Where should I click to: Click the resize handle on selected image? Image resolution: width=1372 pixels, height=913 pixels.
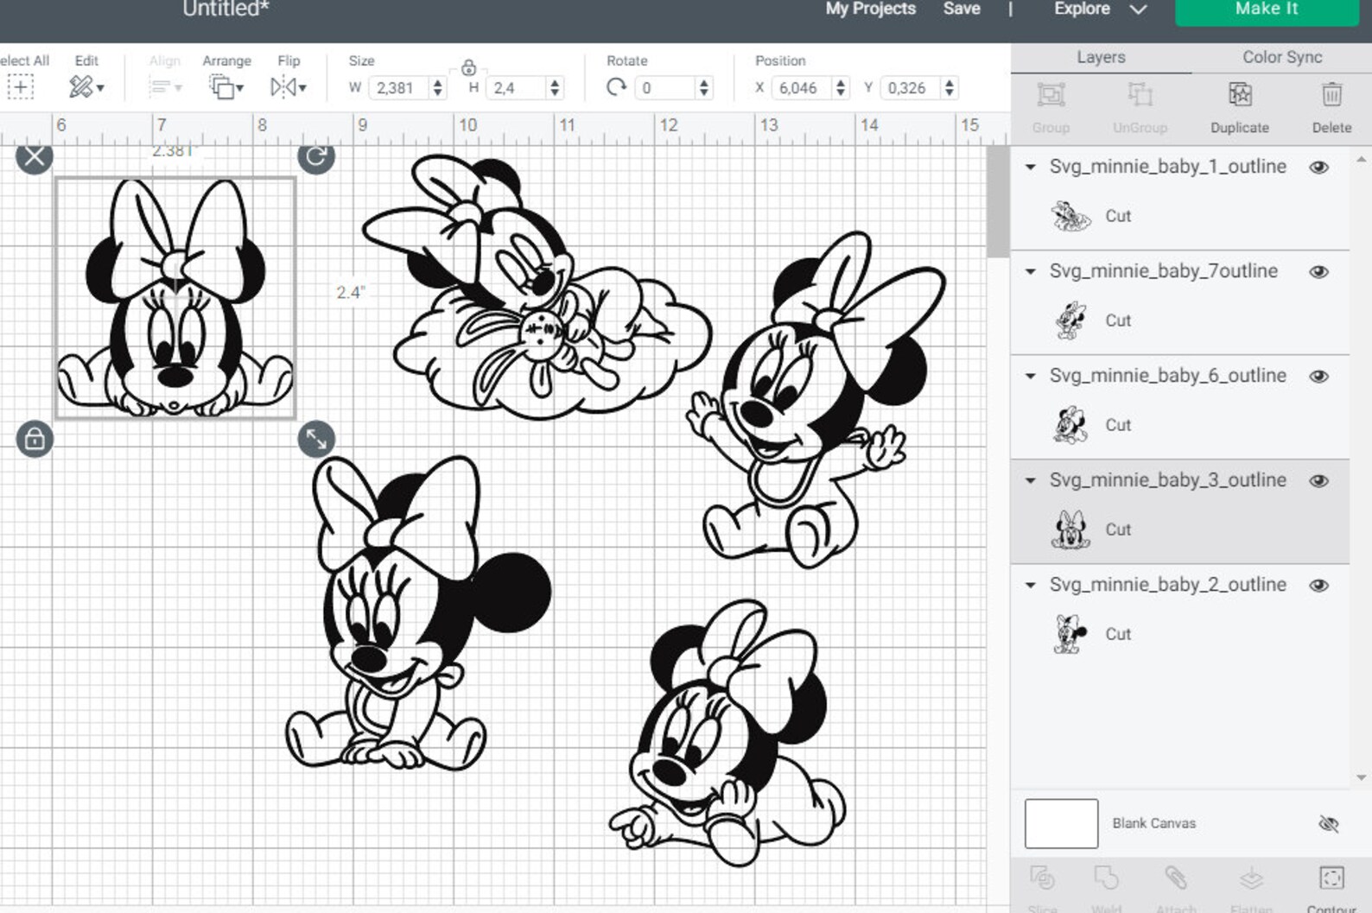tap(316, 440)
